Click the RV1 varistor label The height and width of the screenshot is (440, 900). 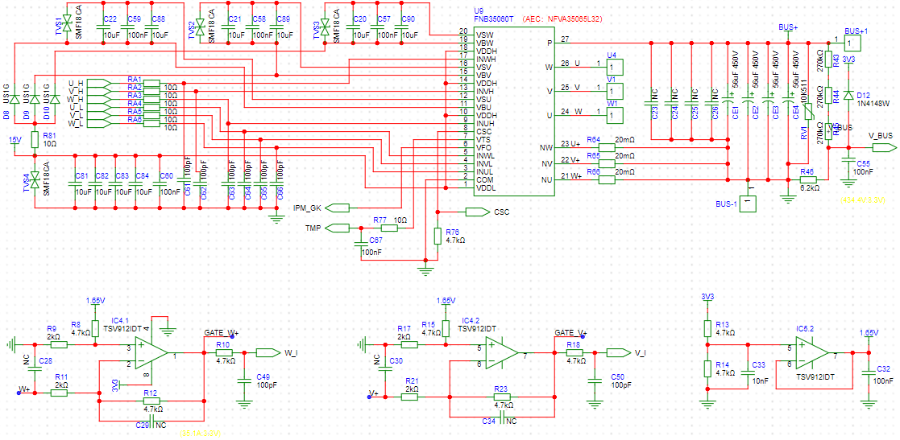(x=804, y=134)
